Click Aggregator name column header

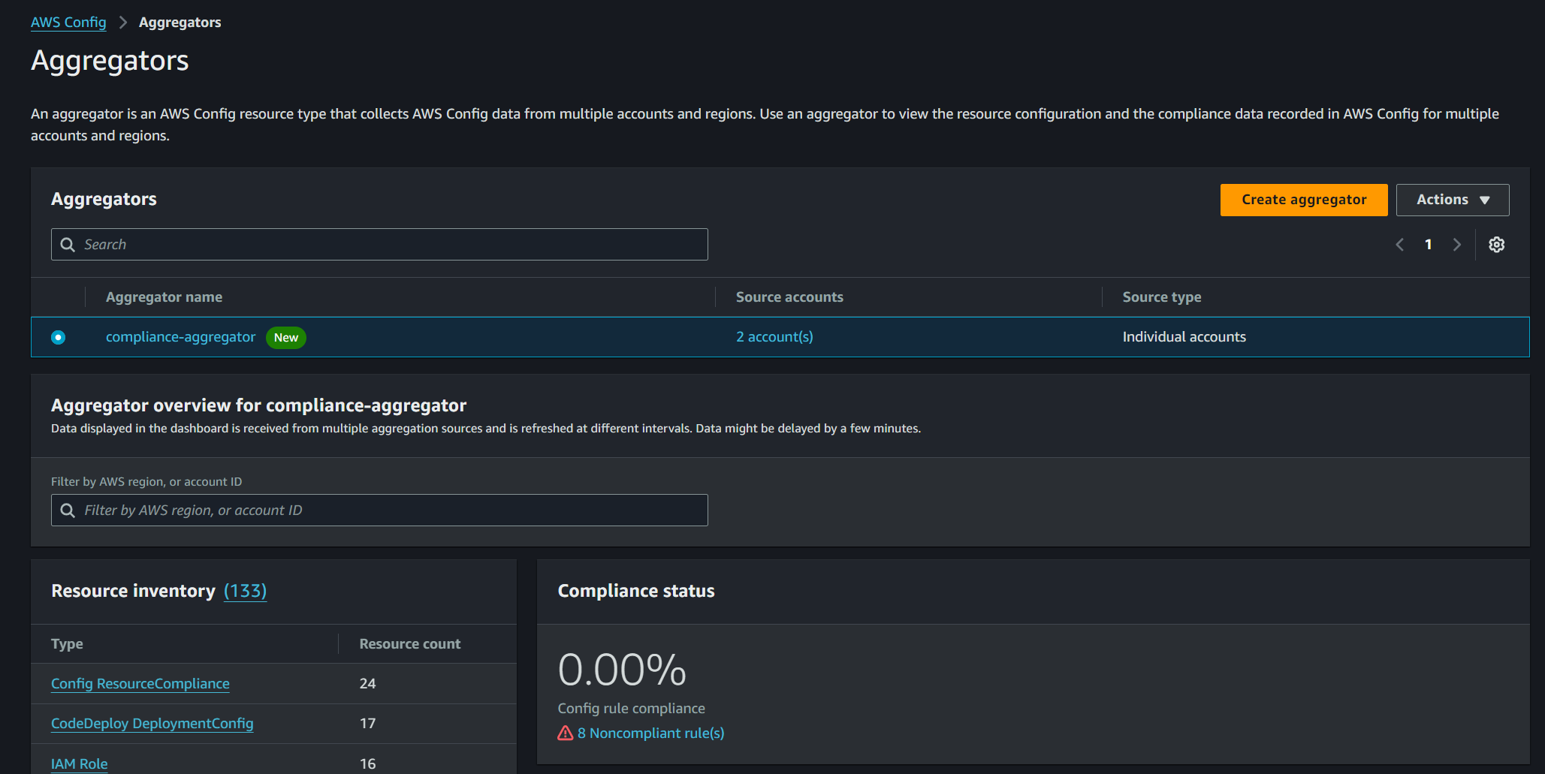coord(164,297)
